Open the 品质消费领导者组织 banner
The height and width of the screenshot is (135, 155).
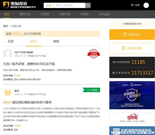click(x=132, y=130)
